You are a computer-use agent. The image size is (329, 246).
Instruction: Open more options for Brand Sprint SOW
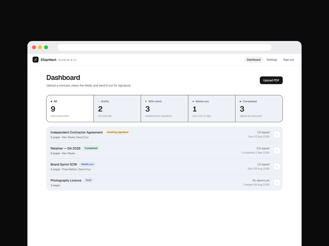click(277, 166)
